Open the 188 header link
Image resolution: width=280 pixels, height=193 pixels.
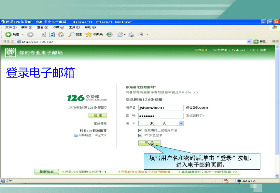[x=253, y=50]
